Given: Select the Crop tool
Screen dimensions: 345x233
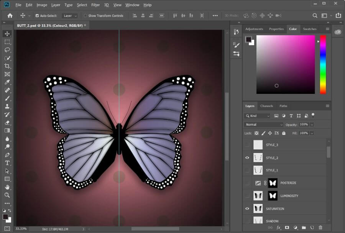Looking at the screenshot, I should [x=7, y=66].
